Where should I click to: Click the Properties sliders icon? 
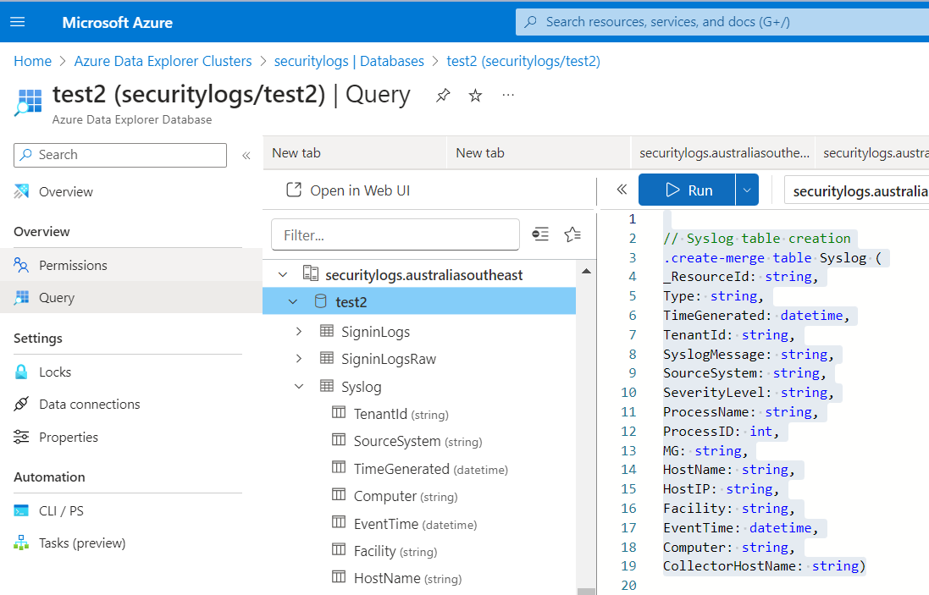(x=21, y=437)
